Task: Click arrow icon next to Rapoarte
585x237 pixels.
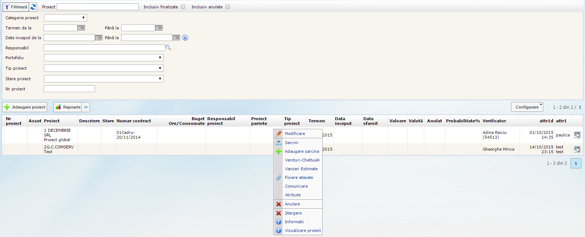Action: (x=86, y=107)
